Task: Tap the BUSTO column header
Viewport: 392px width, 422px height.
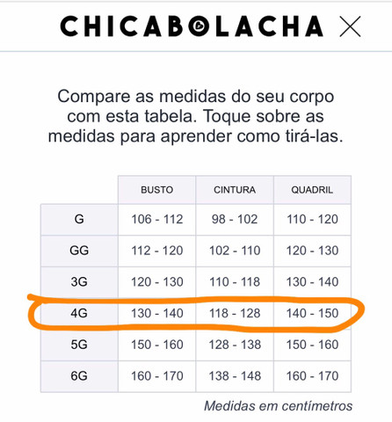Action: (157, 190)
